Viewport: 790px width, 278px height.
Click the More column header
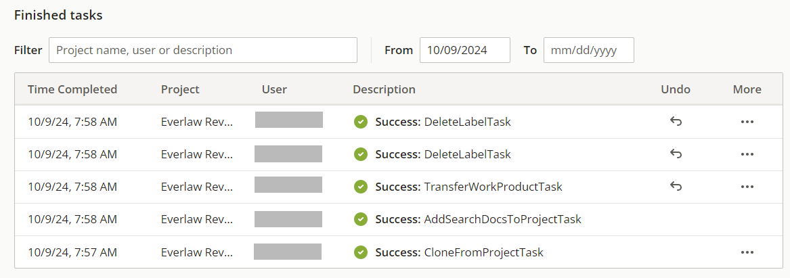pyautogui.click(x=747, y=89)
